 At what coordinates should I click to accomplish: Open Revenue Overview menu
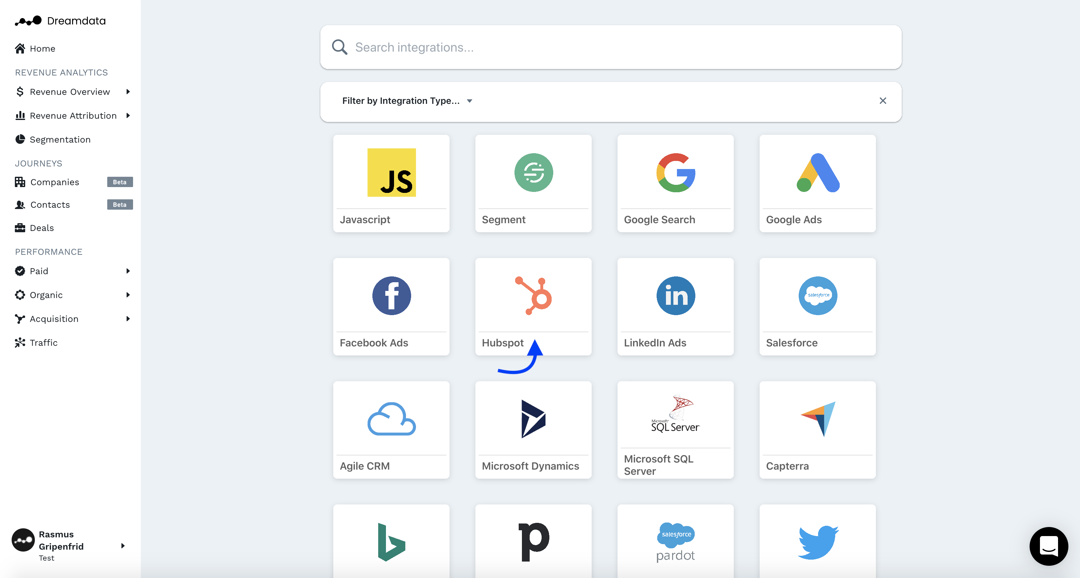pos(69,92)
